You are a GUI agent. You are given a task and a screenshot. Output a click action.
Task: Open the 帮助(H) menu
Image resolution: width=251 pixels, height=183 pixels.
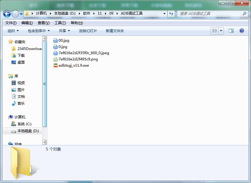(x=77, y=23)
